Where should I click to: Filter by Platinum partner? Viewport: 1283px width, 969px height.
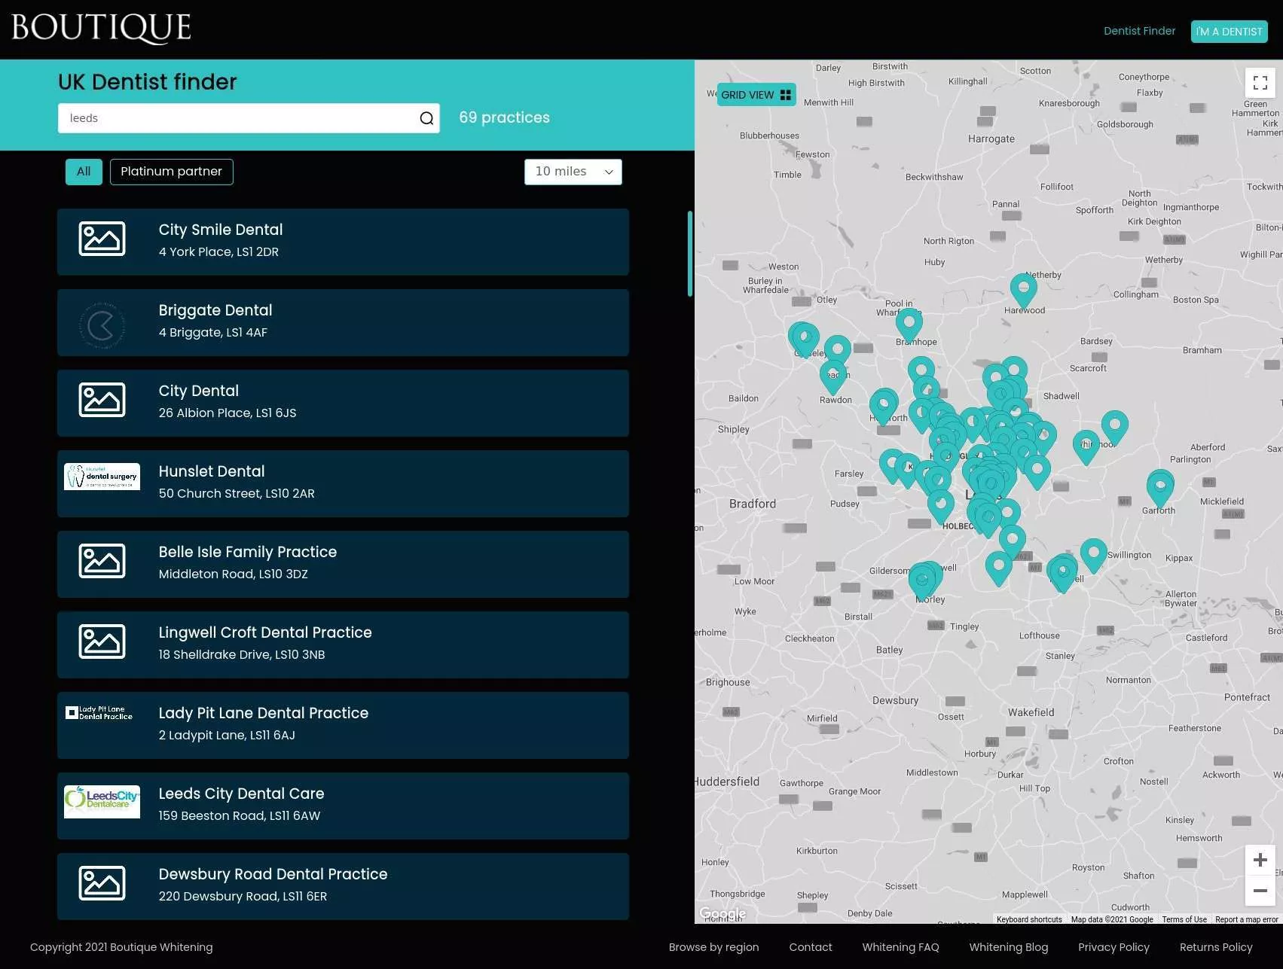pyautogui.click(x=172, y=172)
